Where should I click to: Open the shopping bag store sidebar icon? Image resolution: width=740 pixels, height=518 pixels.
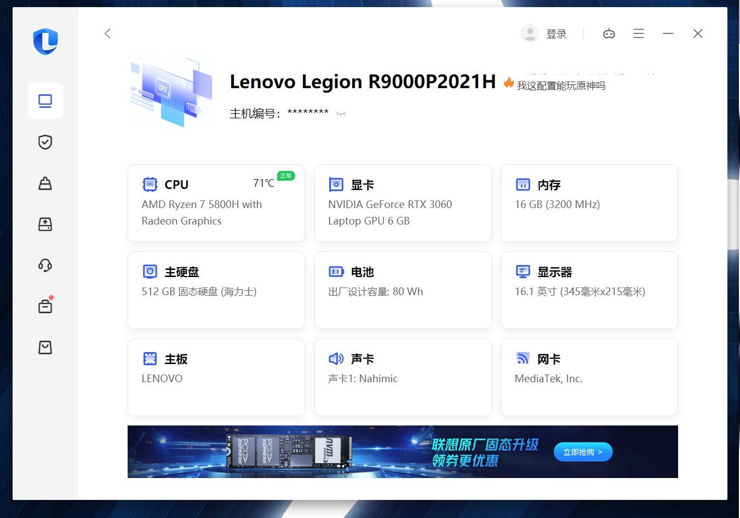point(45,347)
